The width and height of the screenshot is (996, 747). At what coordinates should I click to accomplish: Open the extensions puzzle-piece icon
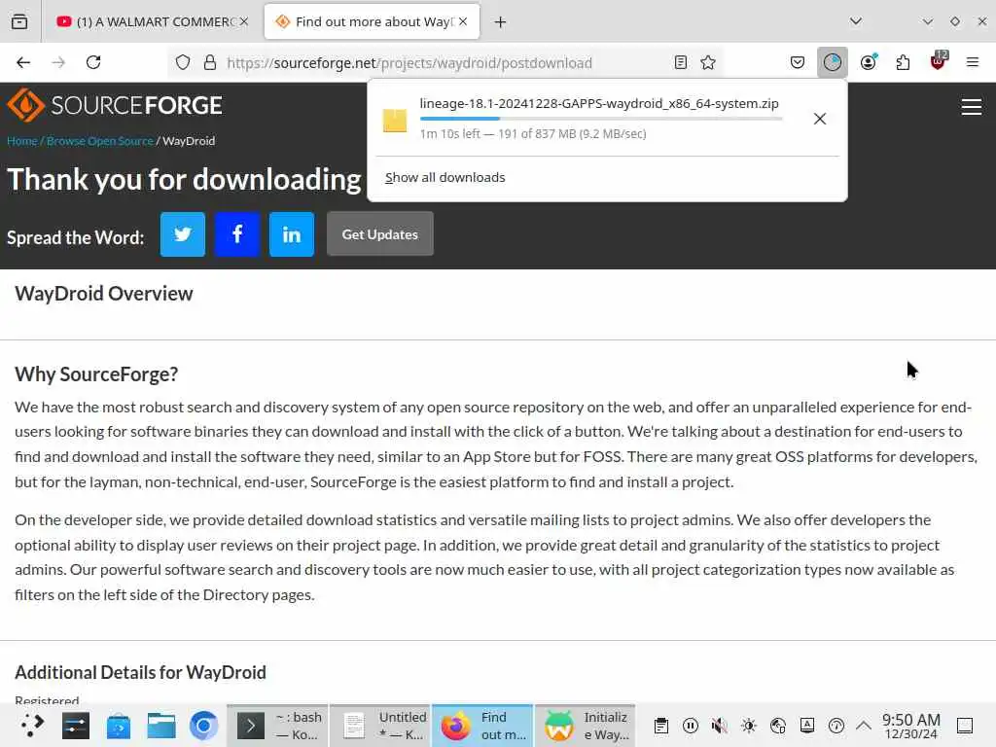tap(903, 62)
